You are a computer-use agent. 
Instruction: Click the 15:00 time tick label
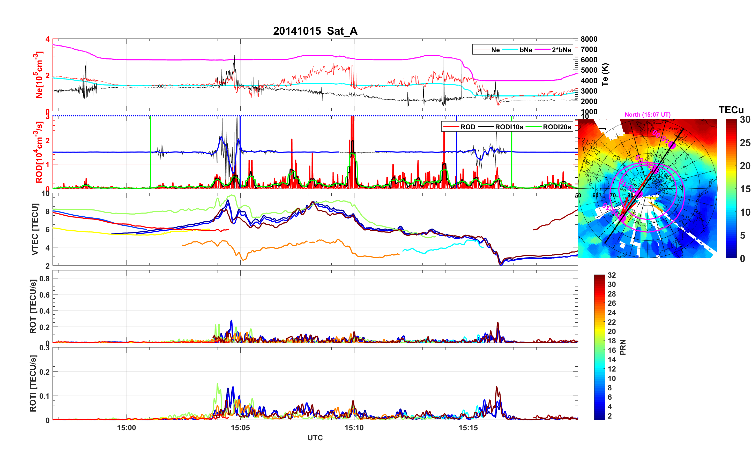pos(126,427)
